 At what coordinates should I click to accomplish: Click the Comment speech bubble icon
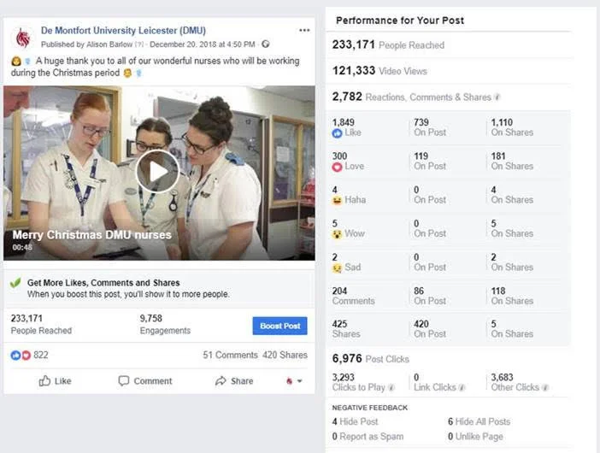[124, 380]
